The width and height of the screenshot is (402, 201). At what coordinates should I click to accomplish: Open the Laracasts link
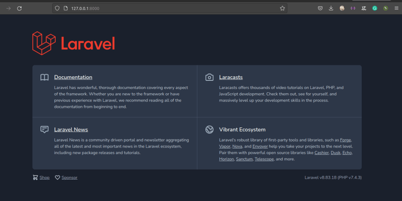[231, 77]
